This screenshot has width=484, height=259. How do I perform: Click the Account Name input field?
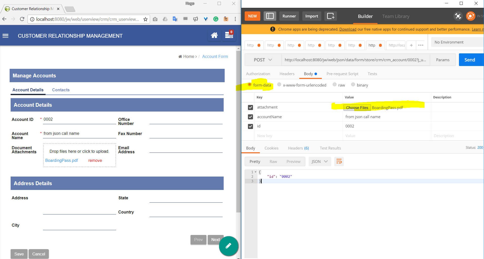[x=79, y=134]
